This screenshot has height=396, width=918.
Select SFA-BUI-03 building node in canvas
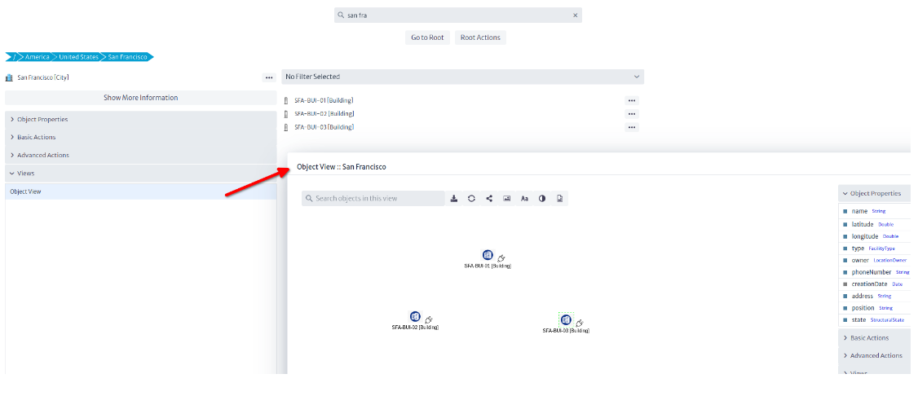tap(566, 319)
